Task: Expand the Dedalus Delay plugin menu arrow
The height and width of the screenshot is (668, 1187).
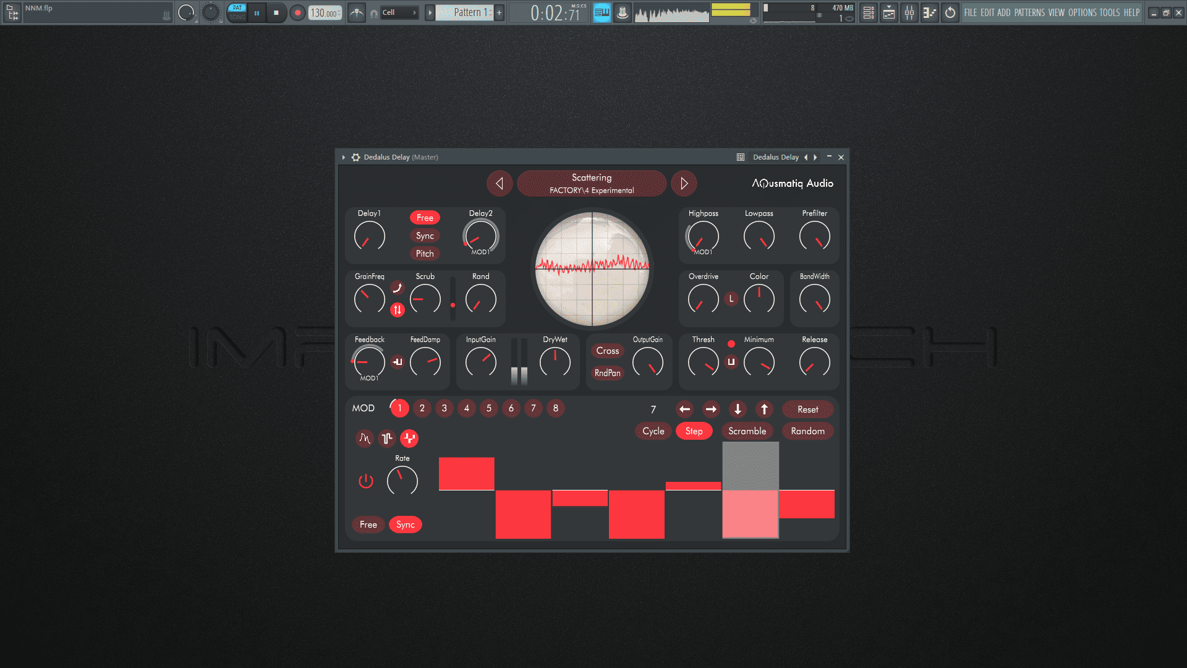Action: (x=344, y=157)
